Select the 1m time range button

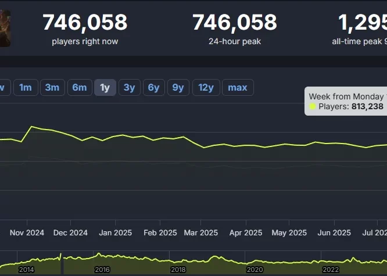(x=25, y=88)
